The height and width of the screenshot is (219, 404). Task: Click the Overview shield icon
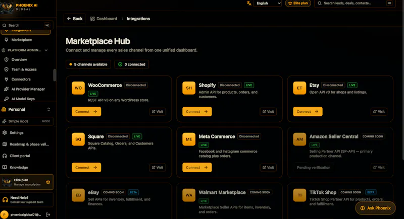(7, 59)
